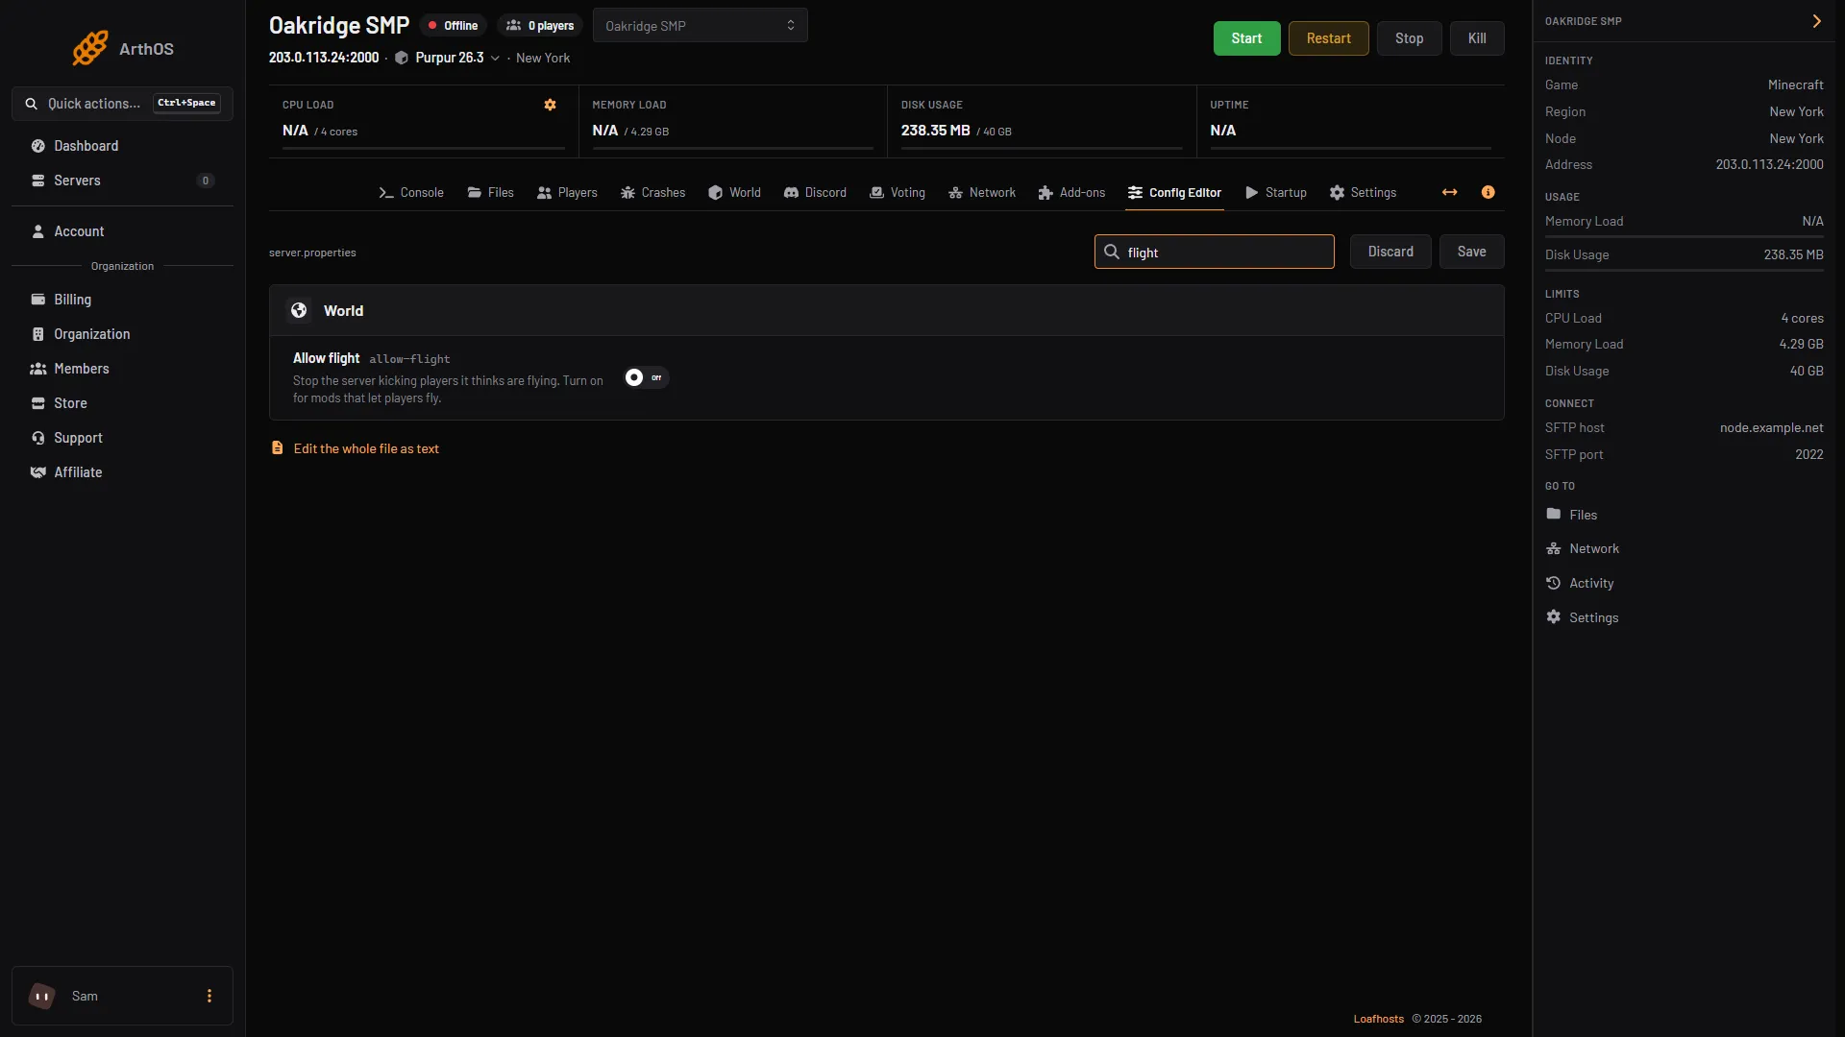1845x1037 pixels.
Task: Open Billing in the sidebar
Action: [122, 300]
